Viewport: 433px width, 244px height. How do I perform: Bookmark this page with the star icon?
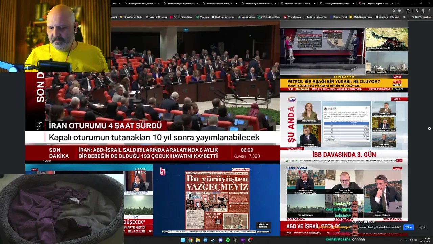[400, 11]
